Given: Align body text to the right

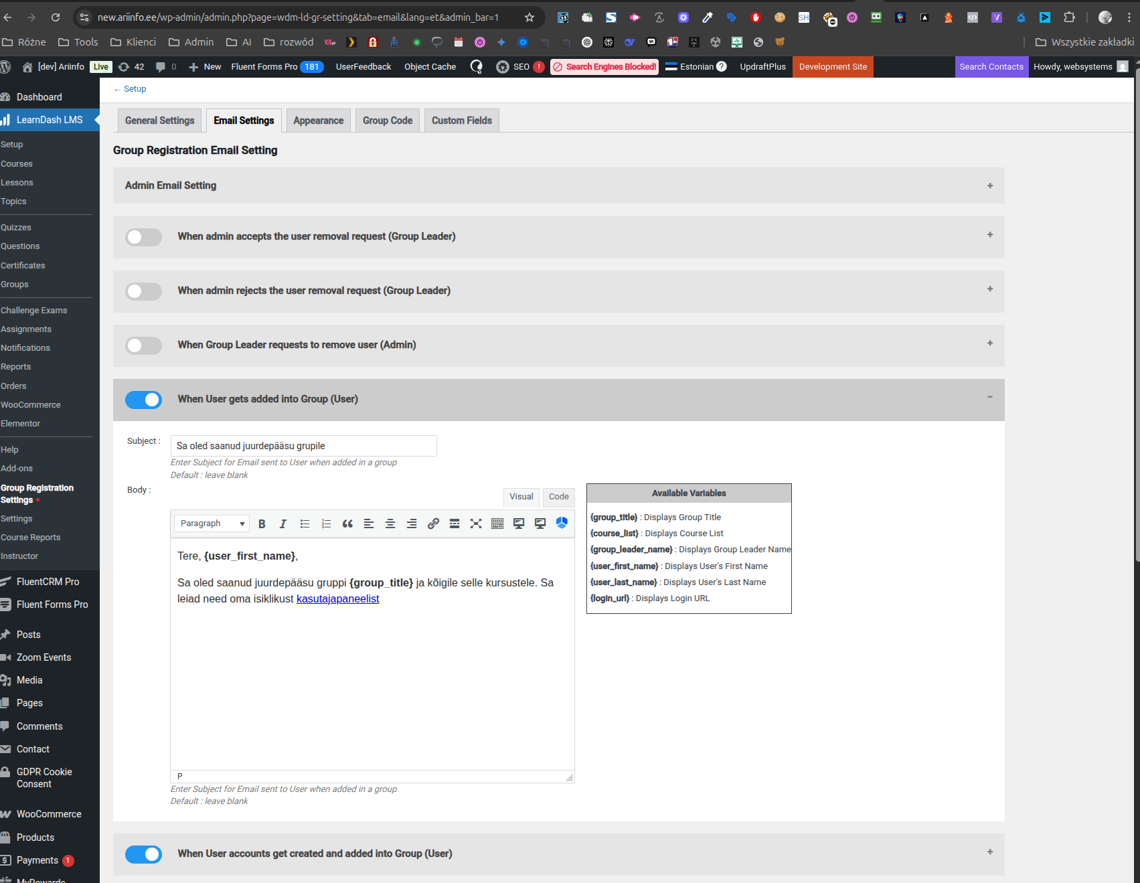Looking at the screenshot, I should 412,524.
